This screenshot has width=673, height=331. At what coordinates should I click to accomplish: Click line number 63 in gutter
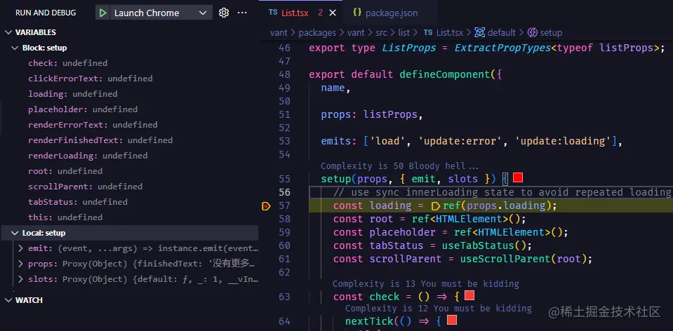click(284, 297)
